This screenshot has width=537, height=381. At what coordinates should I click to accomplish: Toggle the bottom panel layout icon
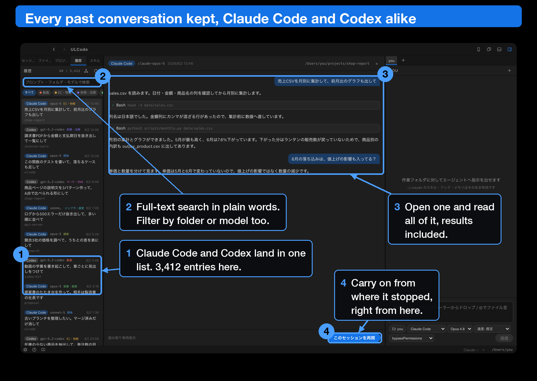tap(499, 50)
